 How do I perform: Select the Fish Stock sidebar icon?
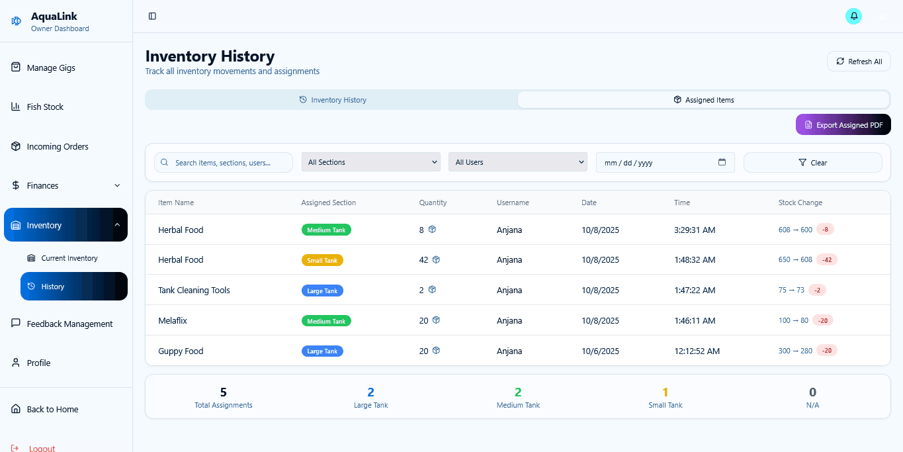point(15,107)
